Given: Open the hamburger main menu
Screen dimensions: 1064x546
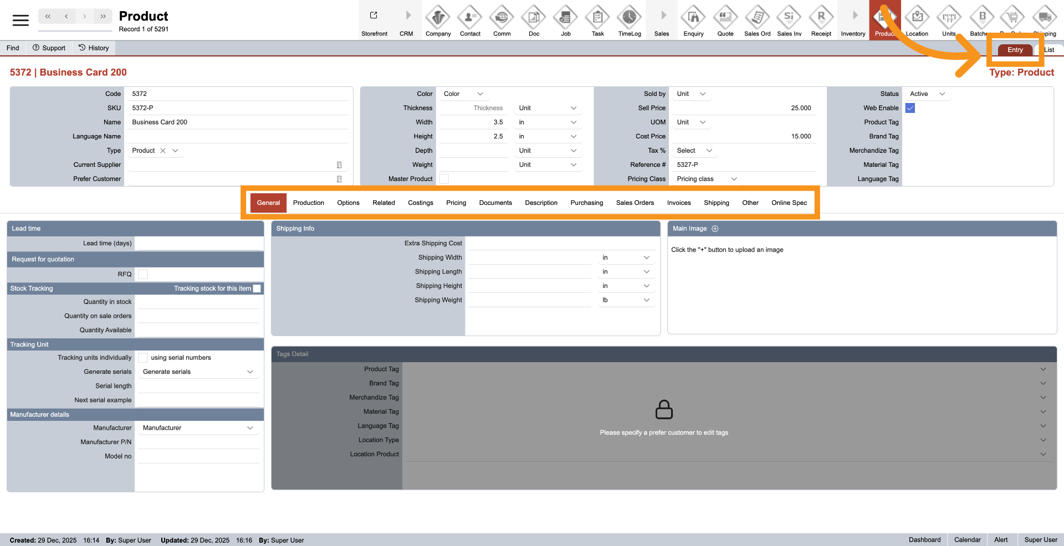Looking at the screenshot, I should coord(21,20).
